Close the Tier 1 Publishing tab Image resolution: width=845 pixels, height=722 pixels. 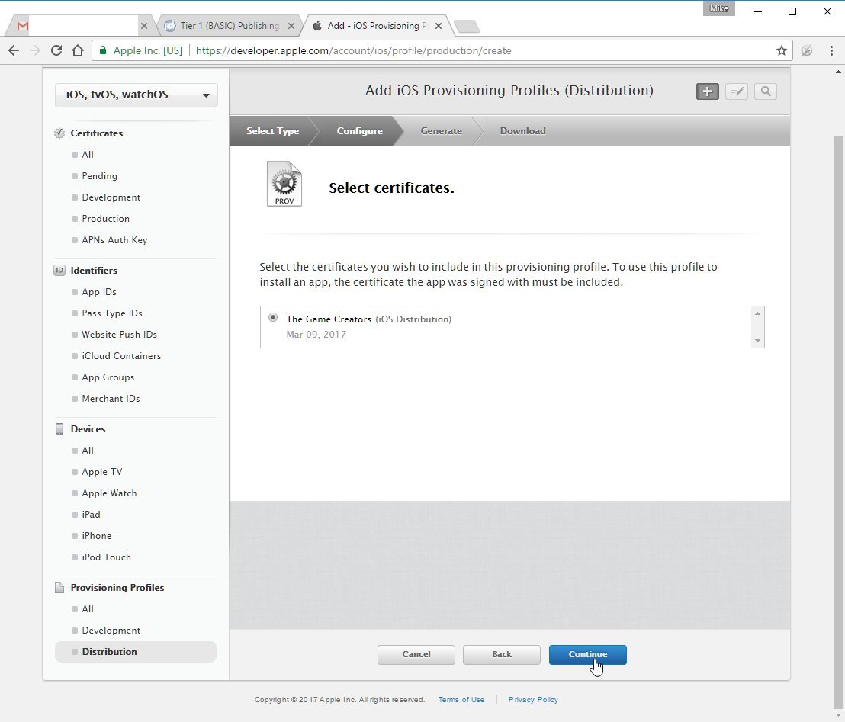tap(291, 26)
